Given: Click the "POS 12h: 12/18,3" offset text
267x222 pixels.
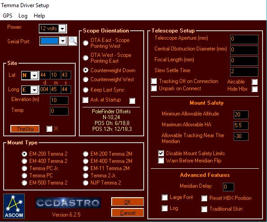Looking at the screenshot, I should point(112,129).
